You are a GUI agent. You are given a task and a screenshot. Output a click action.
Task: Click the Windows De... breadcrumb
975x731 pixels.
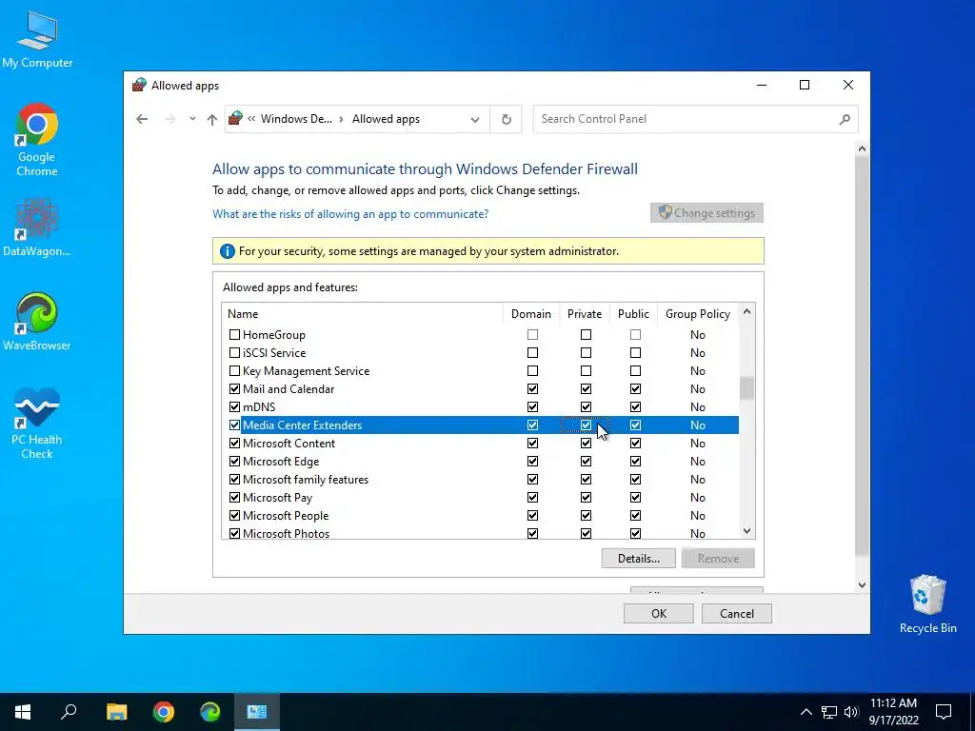[296, 119]
